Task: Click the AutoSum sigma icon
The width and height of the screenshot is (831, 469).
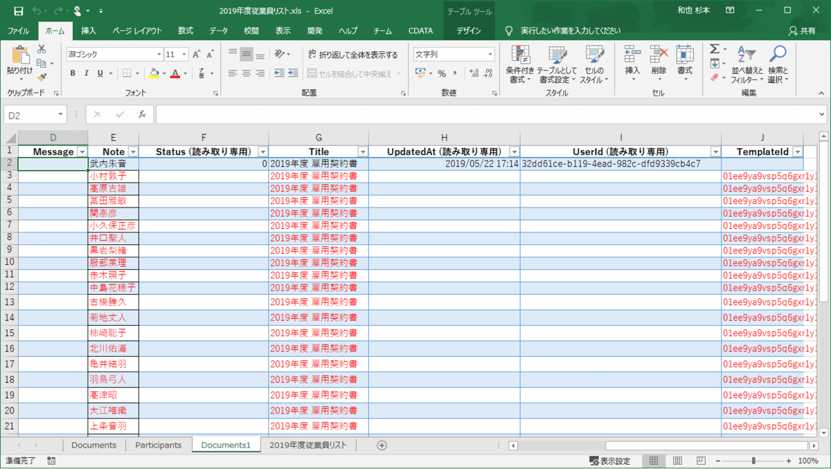Action: tap(714, 49)
